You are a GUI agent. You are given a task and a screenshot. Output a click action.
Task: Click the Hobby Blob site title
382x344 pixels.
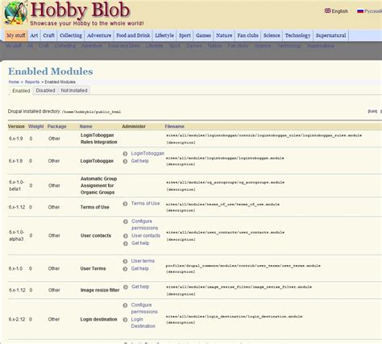80,10
